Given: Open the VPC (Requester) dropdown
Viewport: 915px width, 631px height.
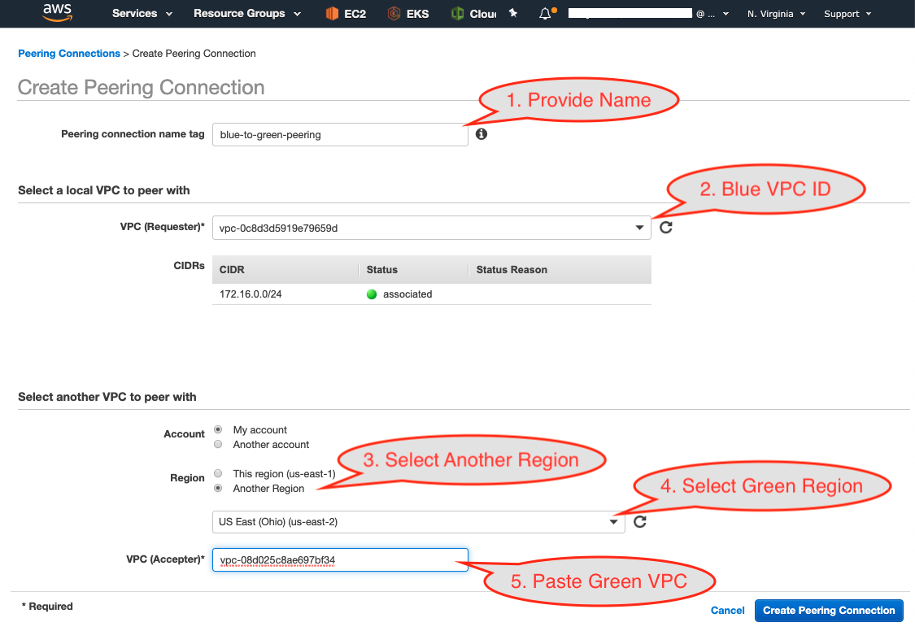Looking at the screenshot, I should (638, 228).
